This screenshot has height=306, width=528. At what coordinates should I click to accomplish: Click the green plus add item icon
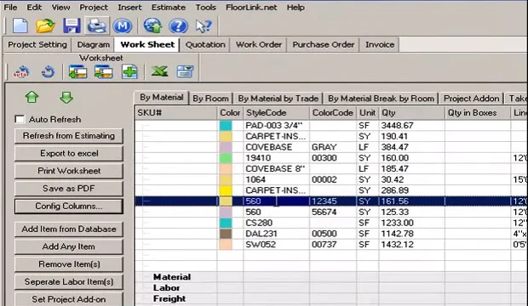pos(129,71)
